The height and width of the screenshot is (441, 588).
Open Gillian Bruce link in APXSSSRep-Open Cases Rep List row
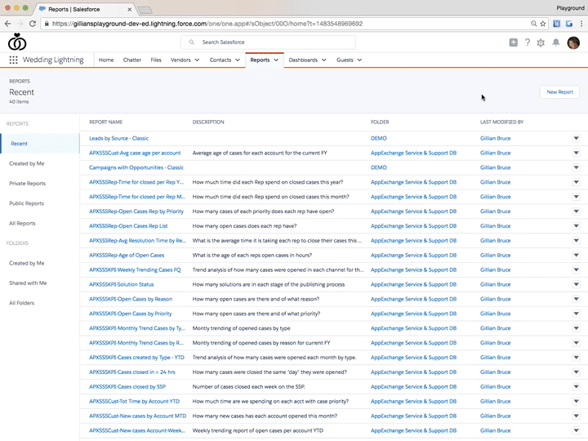click(x=496, y=226)
